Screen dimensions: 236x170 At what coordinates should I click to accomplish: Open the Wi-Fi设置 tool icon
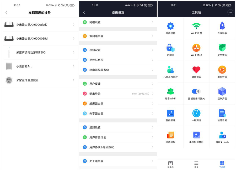tap(196, 27)
